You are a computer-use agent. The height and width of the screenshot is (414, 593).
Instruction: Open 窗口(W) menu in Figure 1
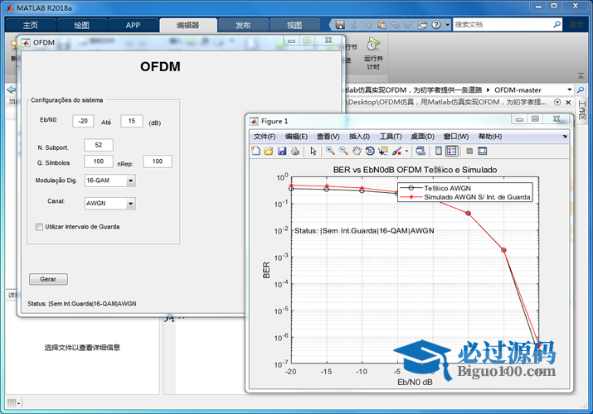point(456,137)
